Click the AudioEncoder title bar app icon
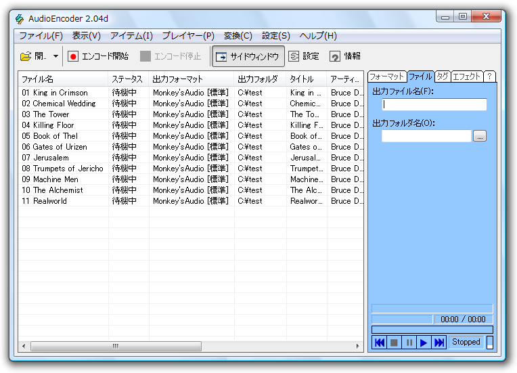 point(20,19)
